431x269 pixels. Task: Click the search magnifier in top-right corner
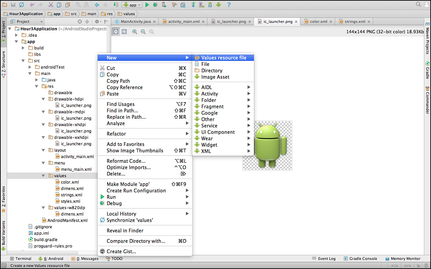418,4
